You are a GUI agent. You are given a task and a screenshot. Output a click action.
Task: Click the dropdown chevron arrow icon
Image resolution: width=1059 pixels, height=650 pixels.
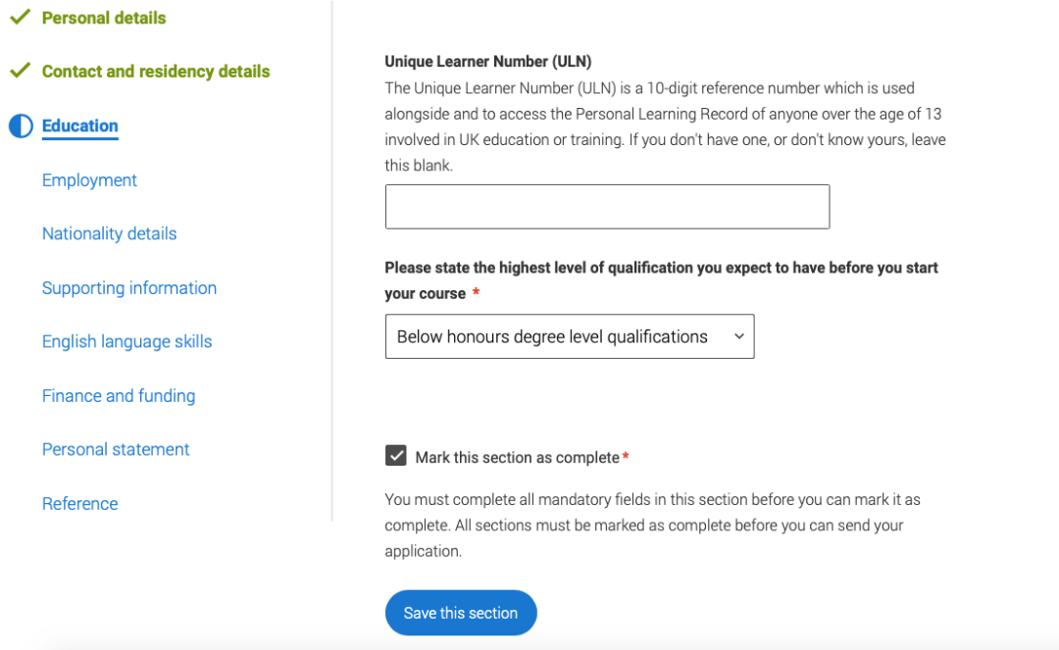click(x=739, y=337)
